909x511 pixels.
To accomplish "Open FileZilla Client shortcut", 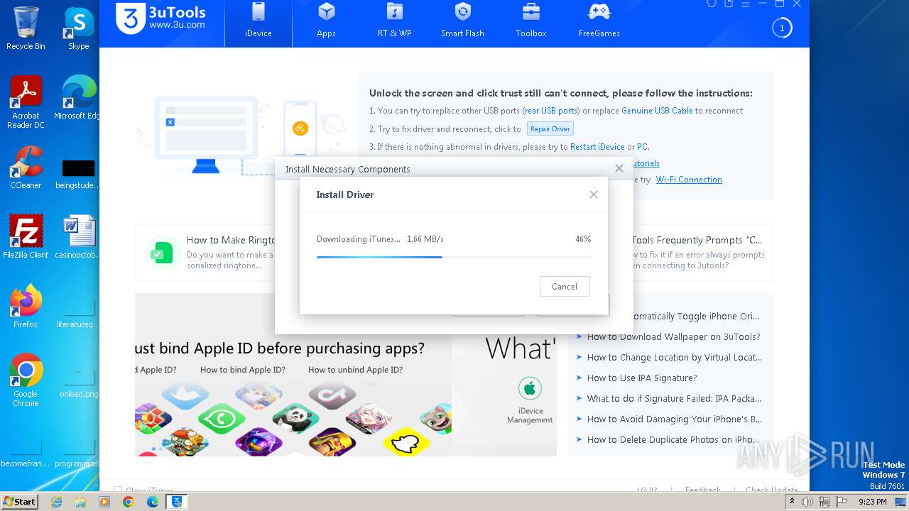I will pos(26,237).
